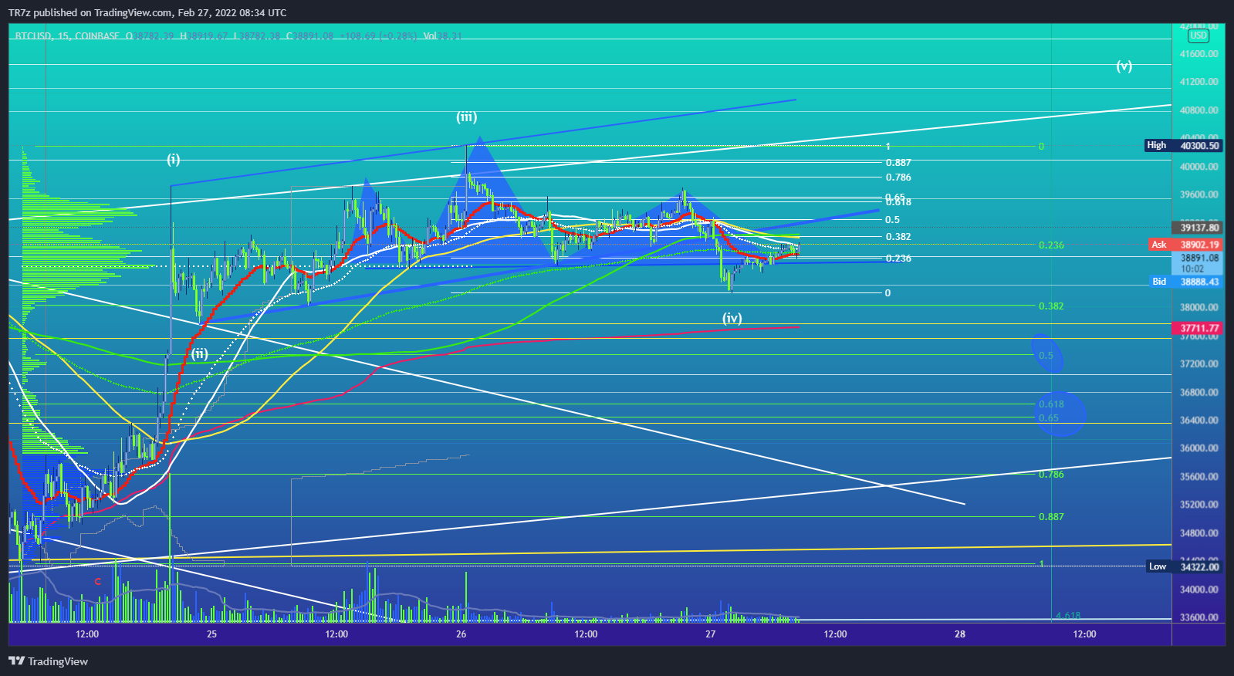Click the '25' date label on time axis
Viewport: 1234px width, 676px height.
[211, 634]
